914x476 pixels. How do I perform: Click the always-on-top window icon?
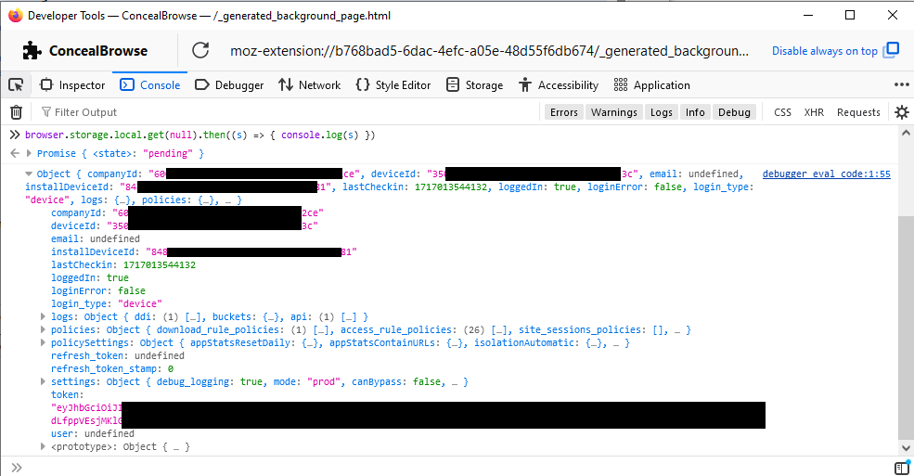(x=892, y=50)
